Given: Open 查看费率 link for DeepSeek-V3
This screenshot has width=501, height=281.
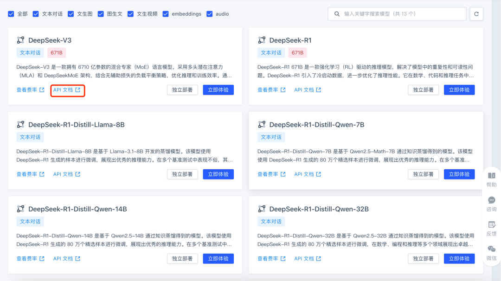Looking at the screenshot, I should [30, 90].
